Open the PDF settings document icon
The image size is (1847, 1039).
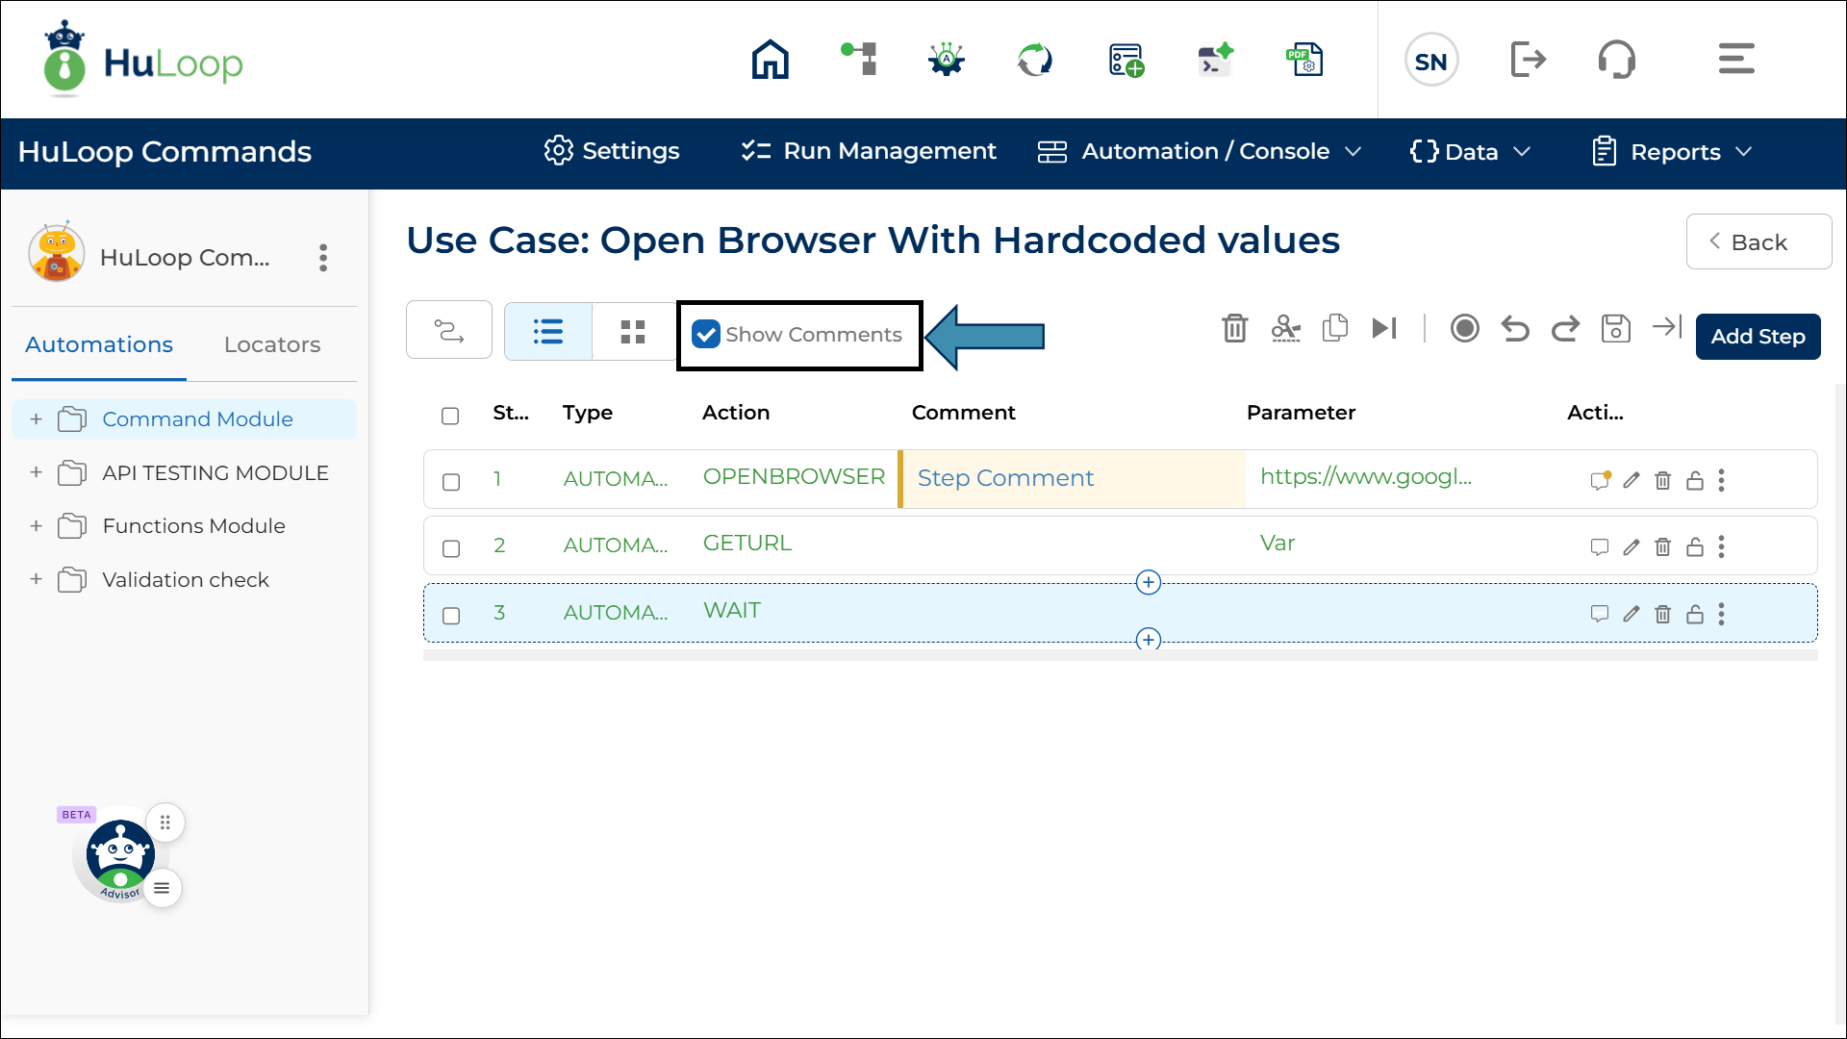coord(1305,60)
